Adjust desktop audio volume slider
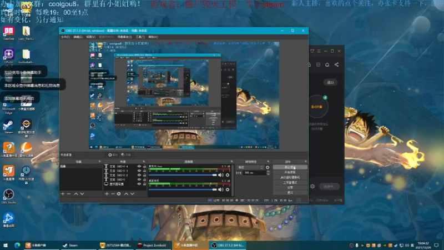The width and height of the screenshot is (444, 250). click(183, 189)
